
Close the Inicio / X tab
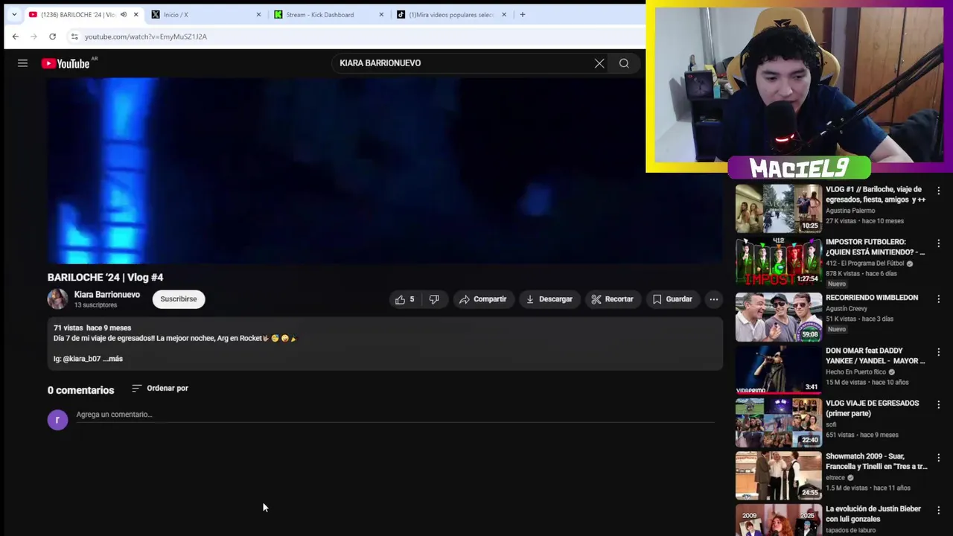(x=258, y=14)
